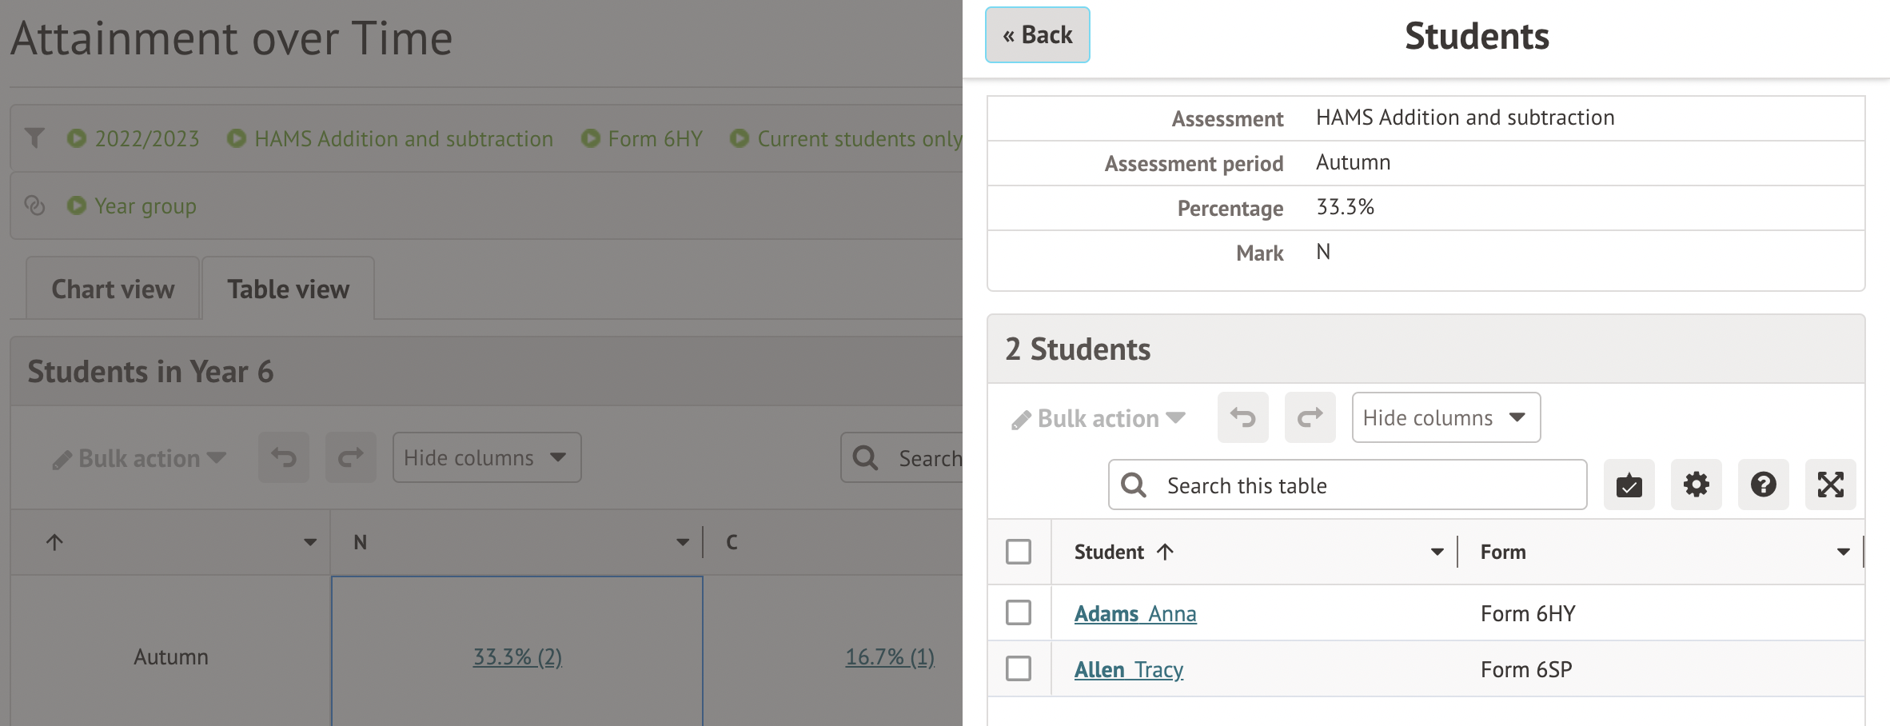The image size is (1890, 726).
Task: Expand the Form column header menu arrow
Action: click(x=1843, y=552)
